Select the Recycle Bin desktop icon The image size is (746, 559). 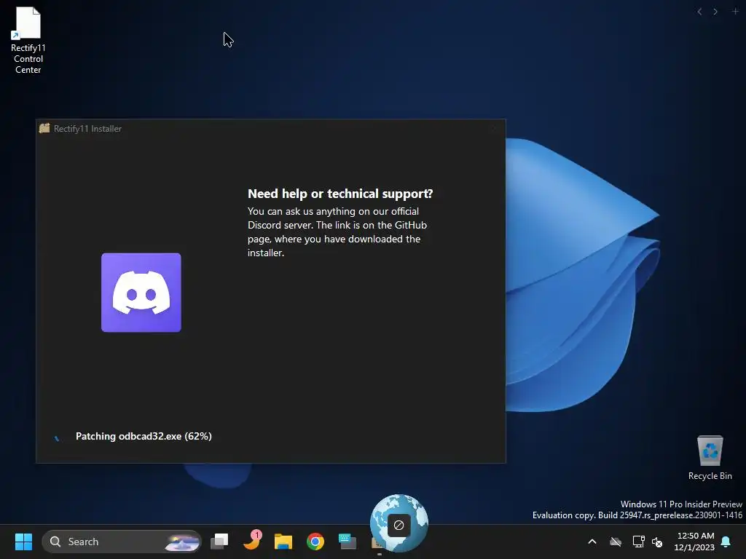click(710, 457)
